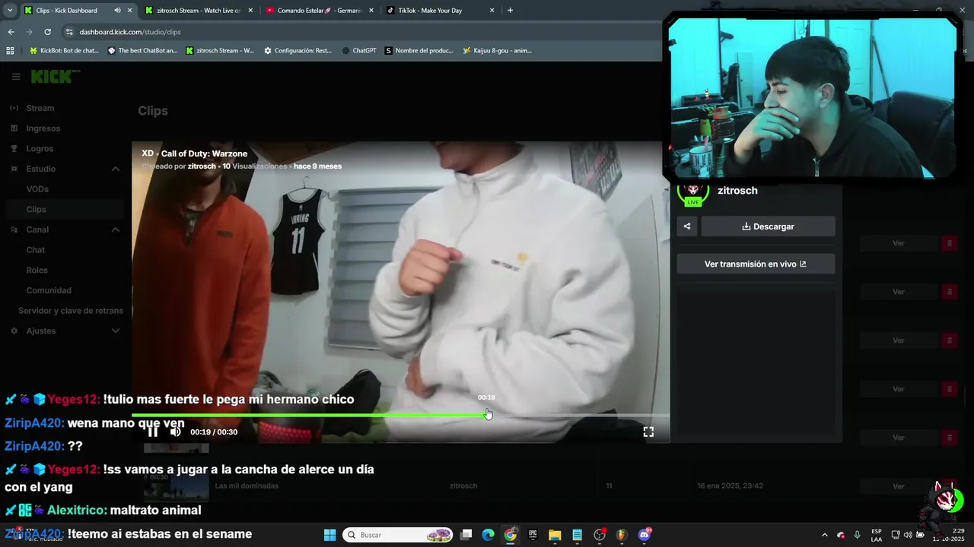Screen dimensions: 974x547
Task: Go back in the browser
Action: pyautogui.click(x=11, y=32)
